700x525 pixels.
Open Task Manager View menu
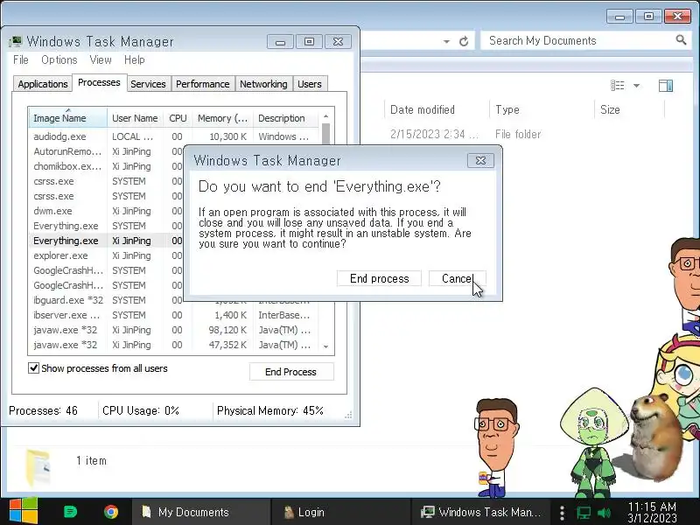pos(101,59)
